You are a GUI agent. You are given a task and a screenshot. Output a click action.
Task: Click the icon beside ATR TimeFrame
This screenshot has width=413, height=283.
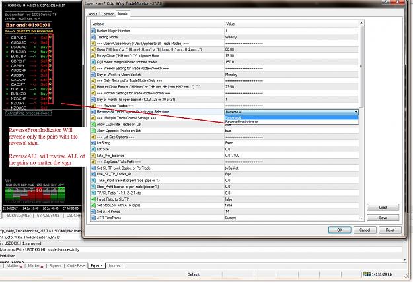tap(93, 218)
